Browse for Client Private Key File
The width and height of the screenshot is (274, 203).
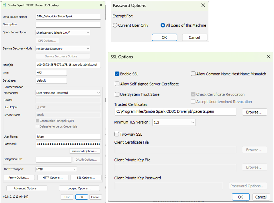coord(254,167)
